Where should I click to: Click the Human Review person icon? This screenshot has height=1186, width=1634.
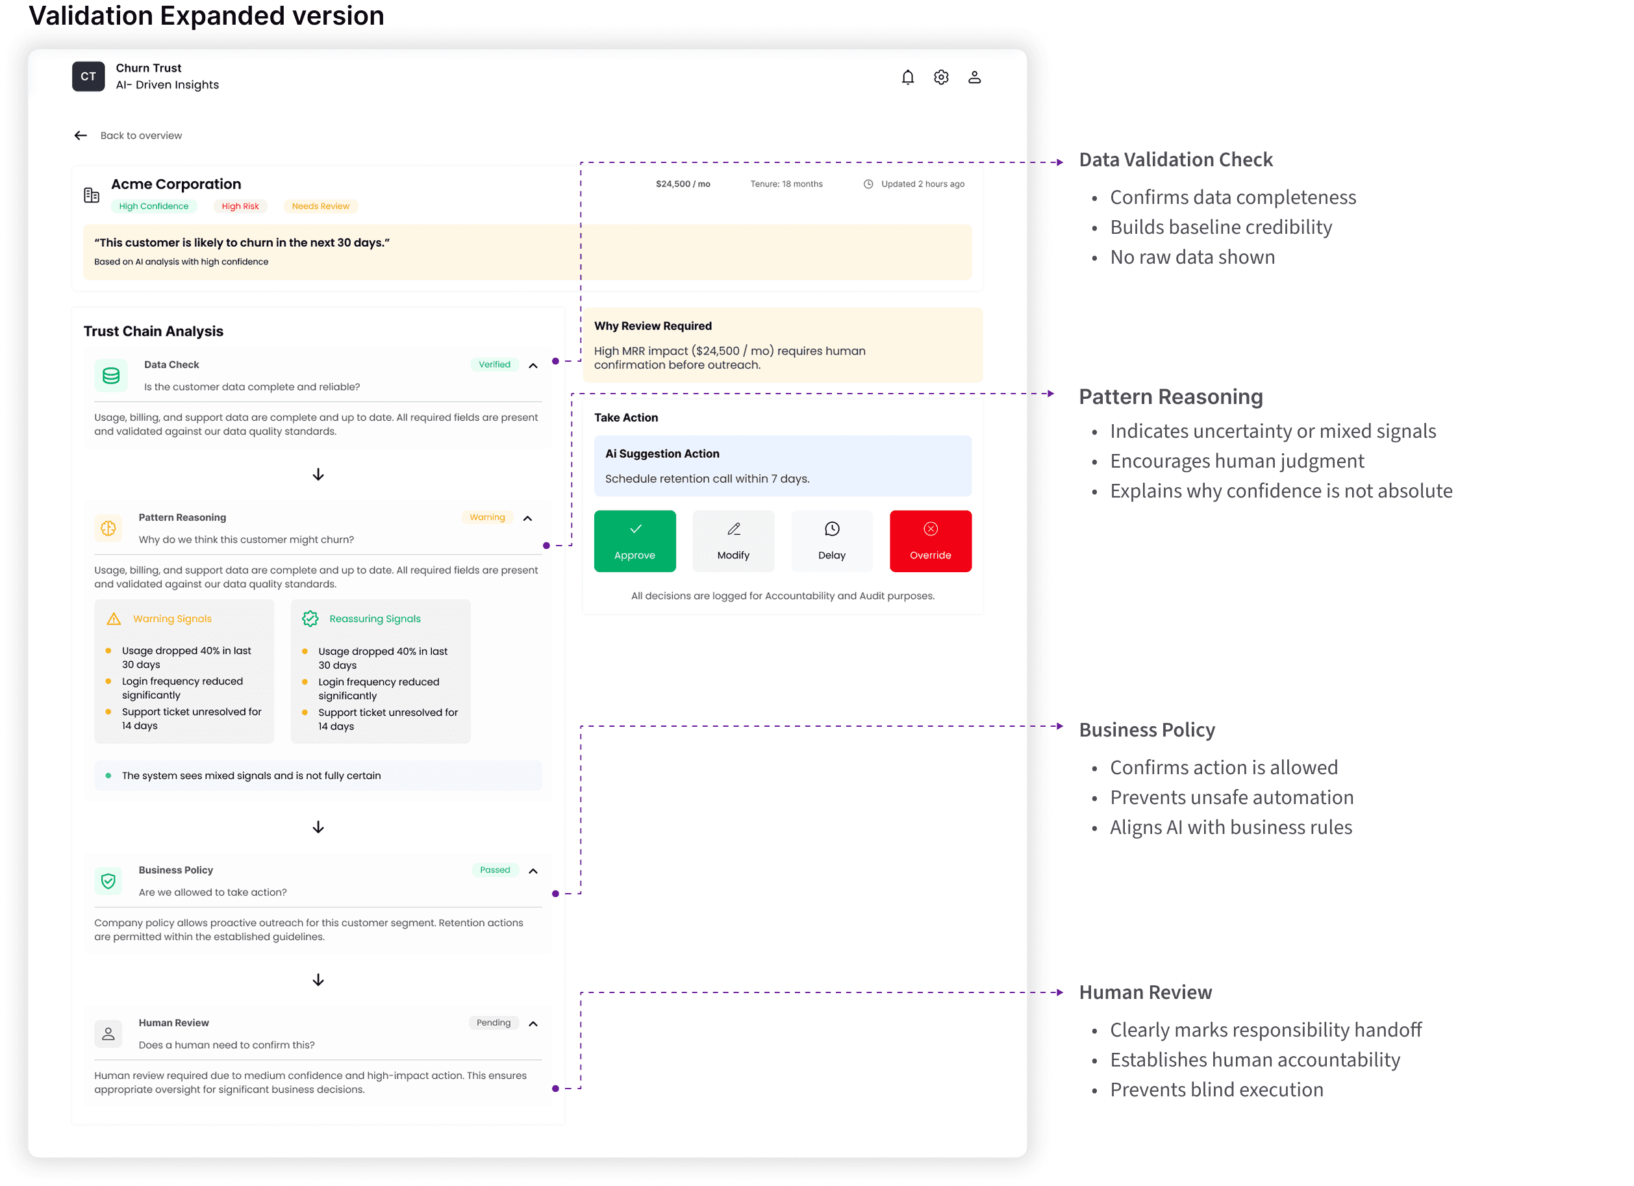109,1033
